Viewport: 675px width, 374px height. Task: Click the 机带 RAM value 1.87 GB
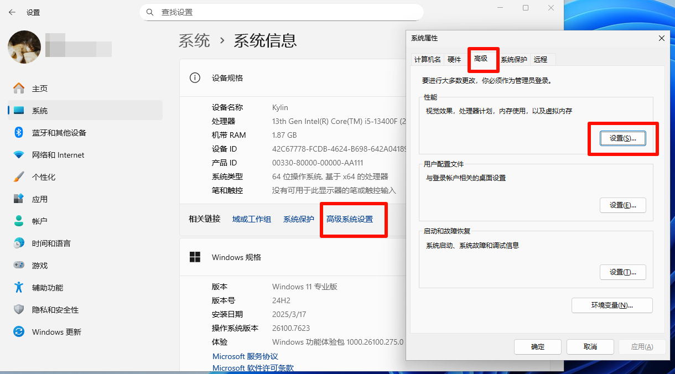(284, 135)
